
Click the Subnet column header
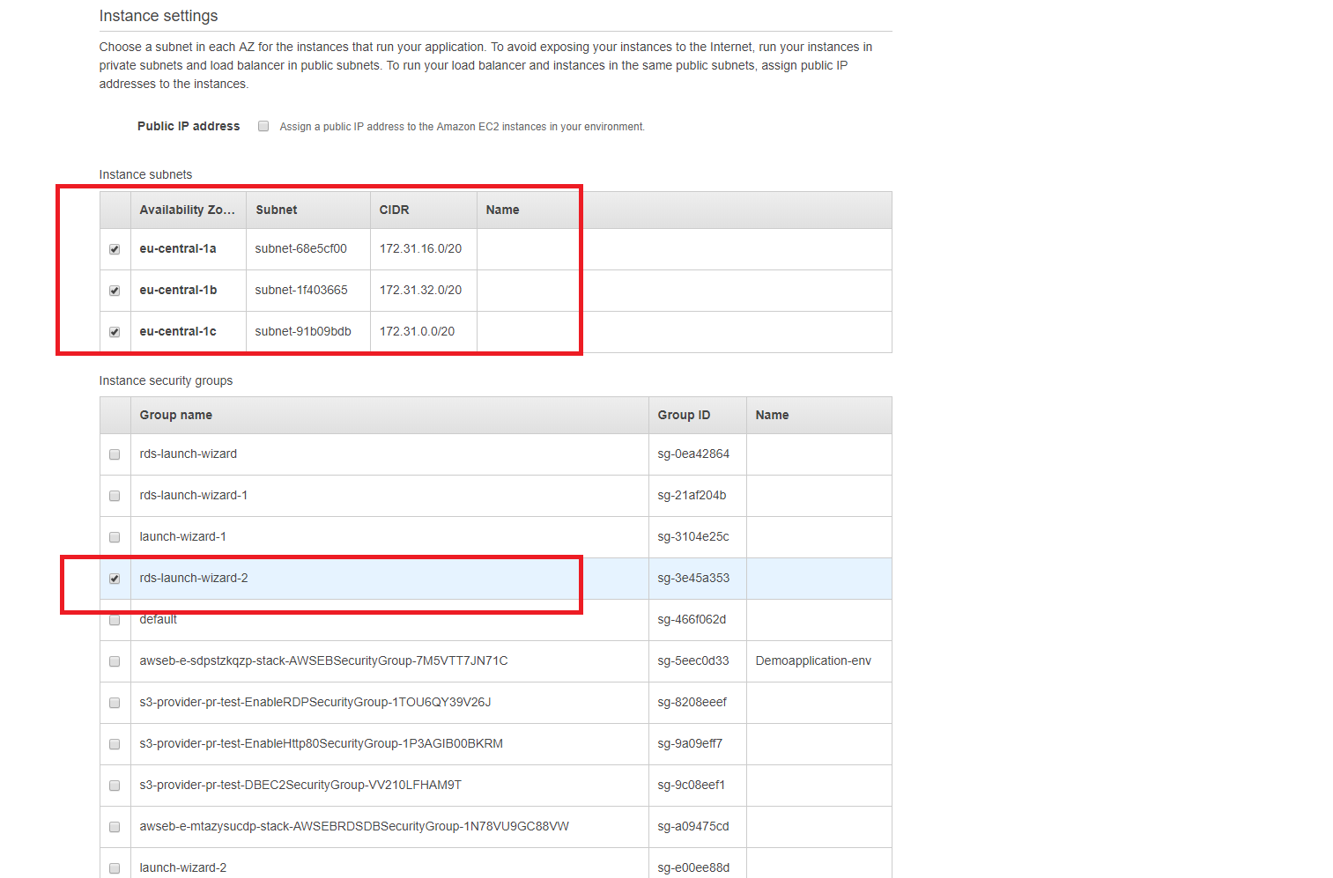coord(277,210)
